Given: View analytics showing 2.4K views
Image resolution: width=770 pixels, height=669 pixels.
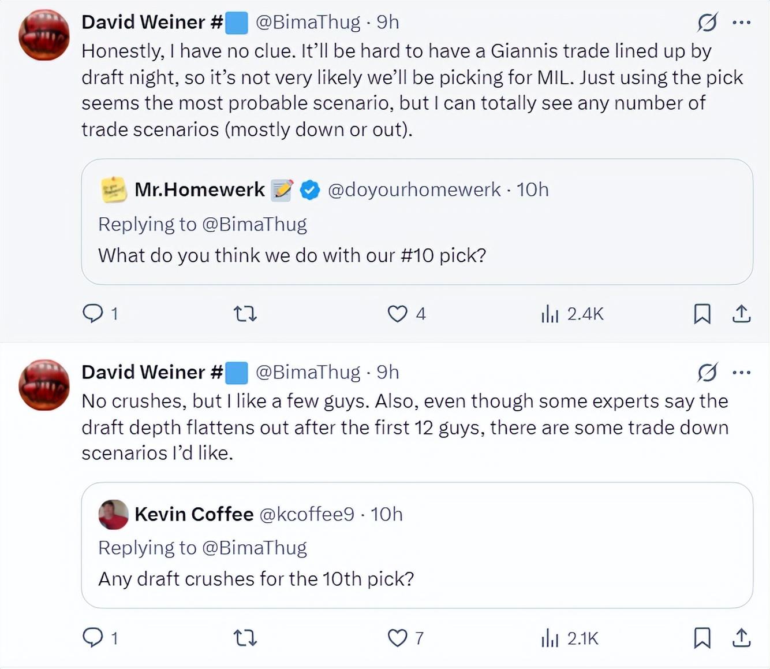Looking at the screenshot, I should [571, 314].
